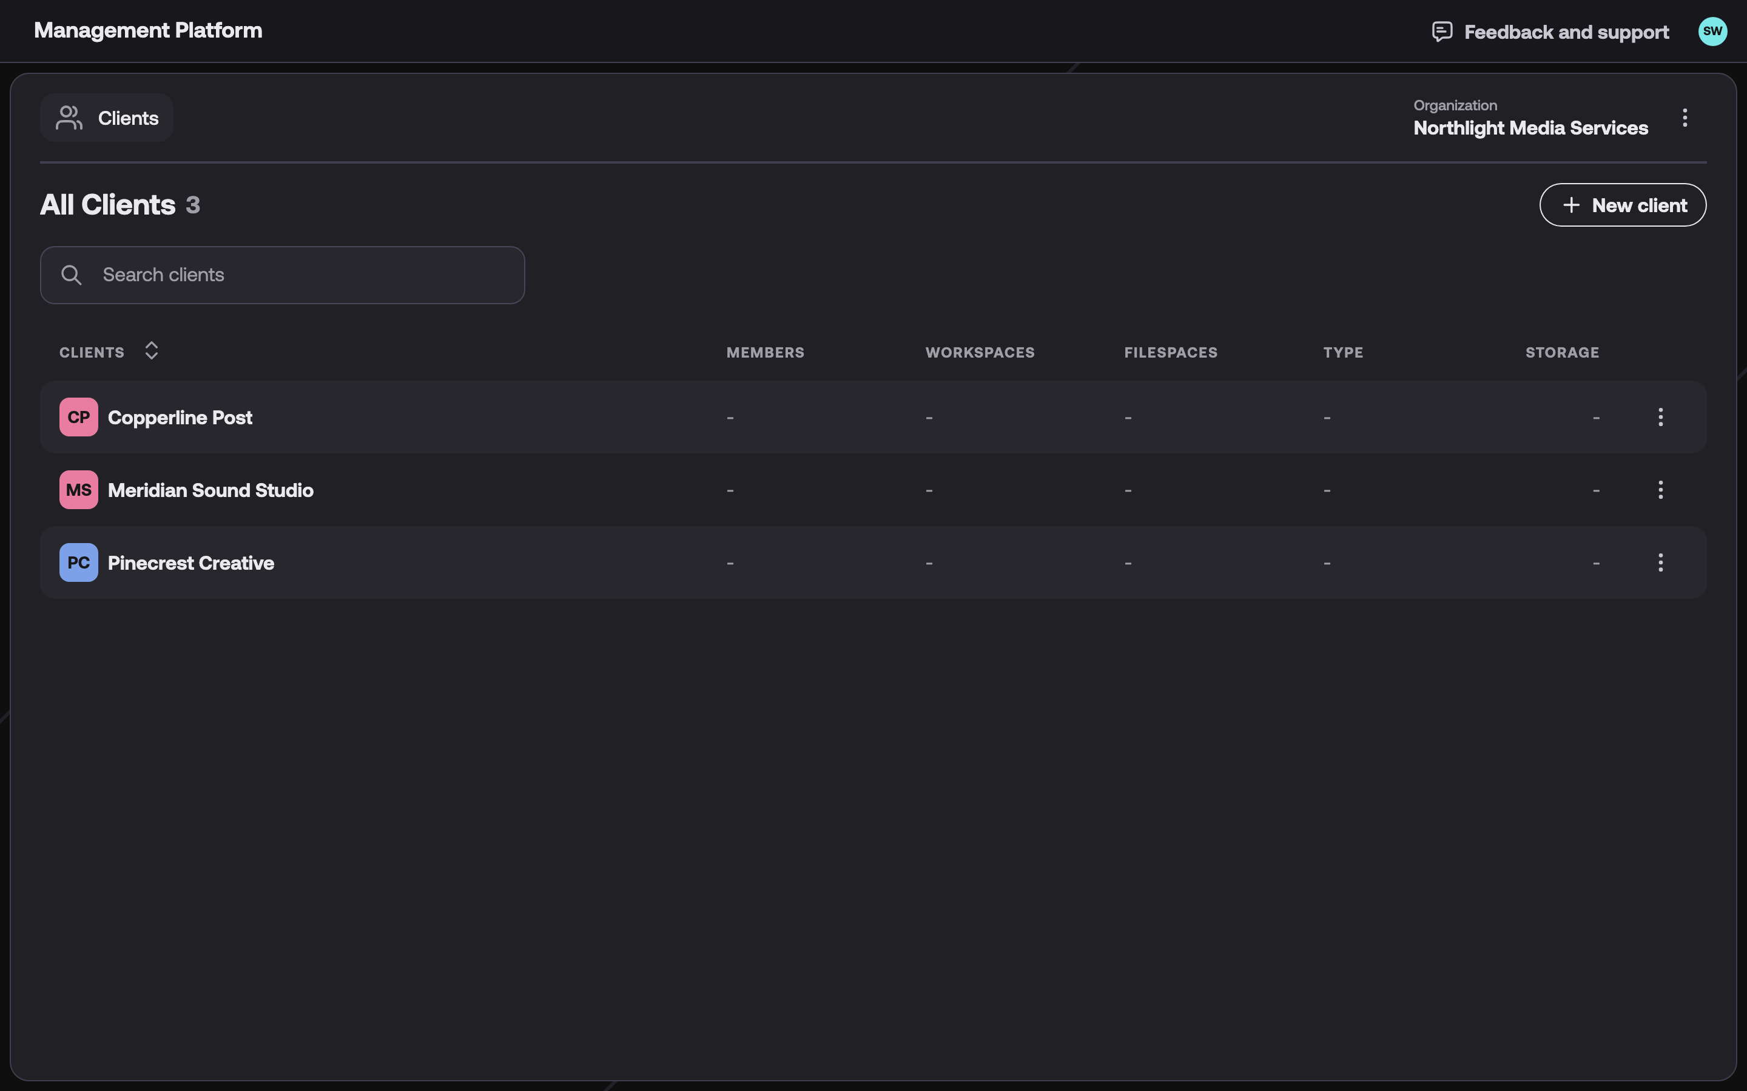Open Copperline Post row options menu
Viewport: 1747px width, 1091px height.
1660,417
